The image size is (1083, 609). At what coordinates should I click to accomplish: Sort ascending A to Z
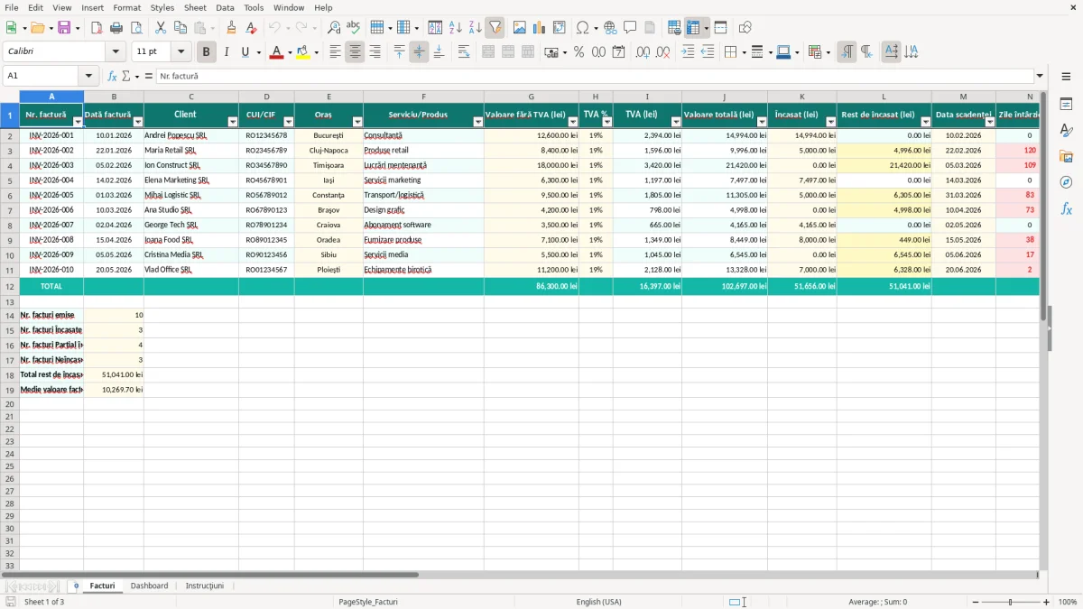[x=456, y=28]
